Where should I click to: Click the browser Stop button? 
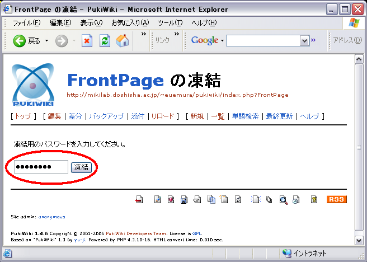click(x=87, y=41)
